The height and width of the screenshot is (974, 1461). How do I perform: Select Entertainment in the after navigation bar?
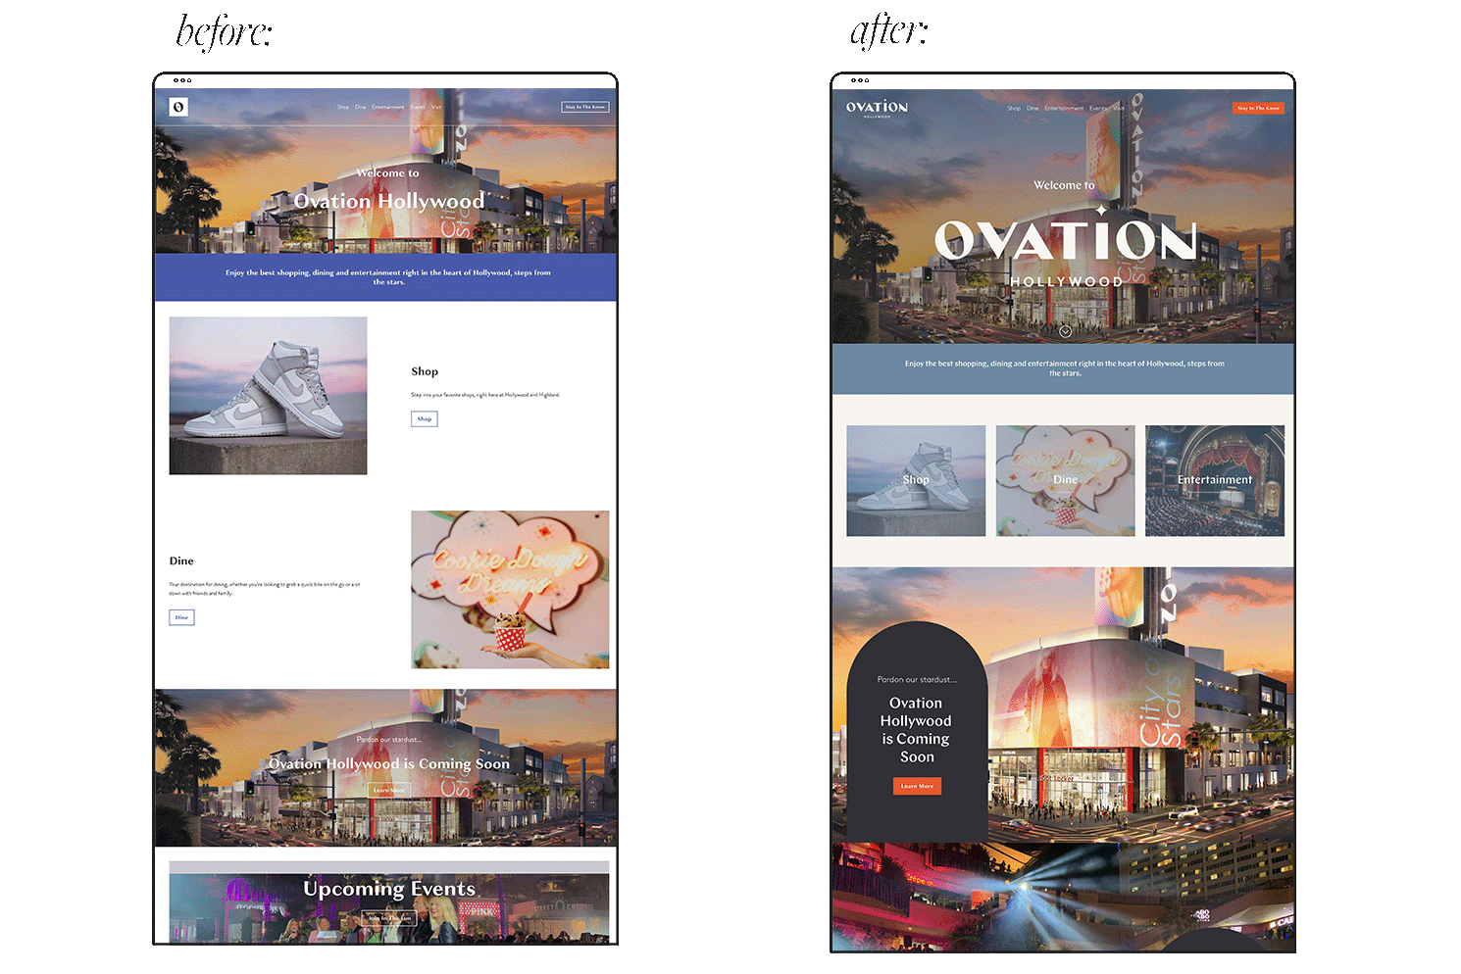tap(1063, 108)
